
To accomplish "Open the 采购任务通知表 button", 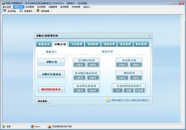I will (x=51, y=74).
